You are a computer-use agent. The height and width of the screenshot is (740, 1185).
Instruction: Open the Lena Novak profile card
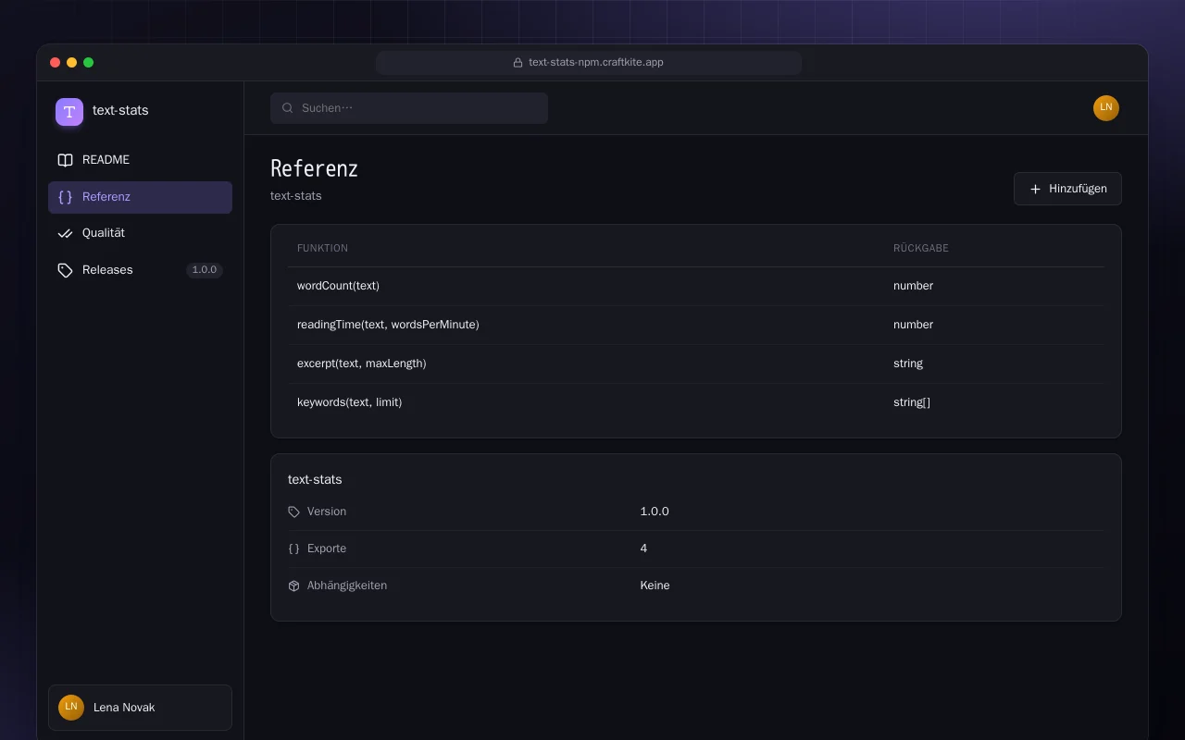pos(140,708)
